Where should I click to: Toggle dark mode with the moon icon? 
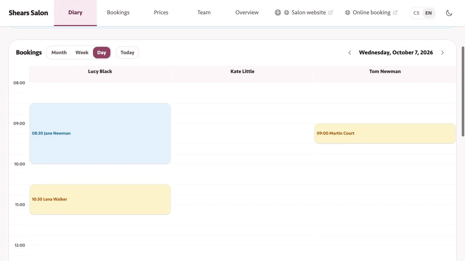point(449,13)
